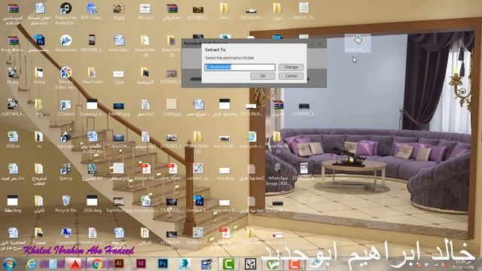482x271 pixels.
Task: Select the 2018.dwg file icon
Action: [92, 204]
